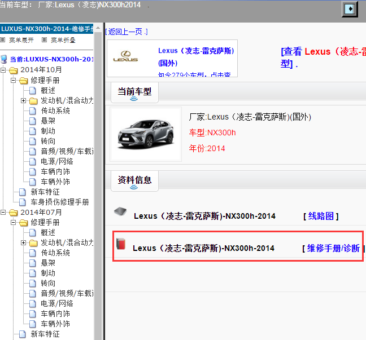Open the 线路图 link
Screen dimensions: 366x340
[321, 217]
